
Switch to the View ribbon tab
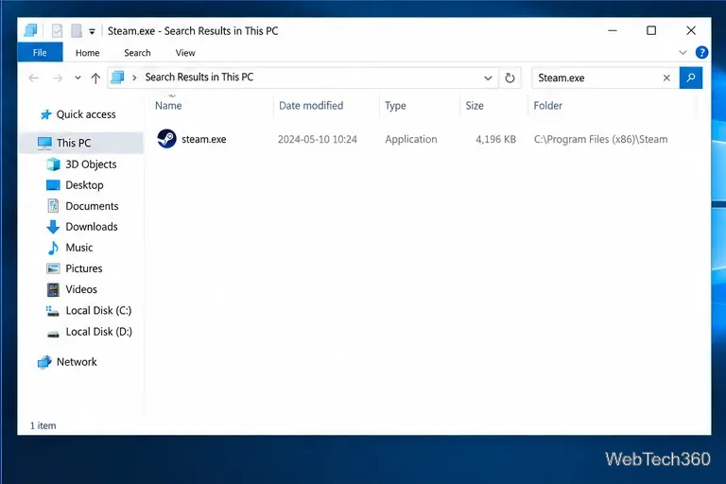click(185, 53)
